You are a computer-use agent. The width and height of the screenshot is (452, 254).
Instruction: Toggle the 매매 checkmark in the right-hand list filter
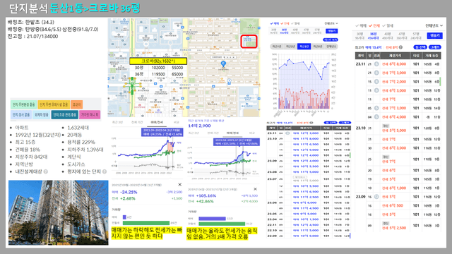360,25
